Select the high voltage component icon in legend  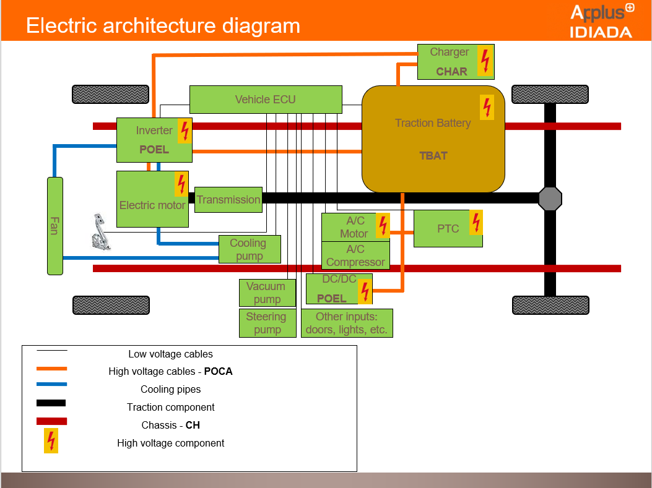click(x=50, y=442)
